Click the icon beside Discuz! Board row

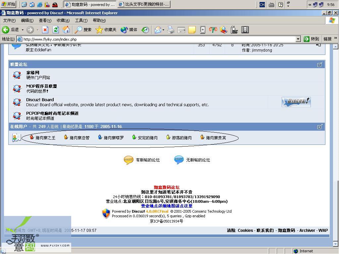tap(17, 103)
